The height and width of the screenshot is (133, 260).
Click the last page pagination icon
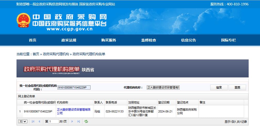tap(79, 121)
